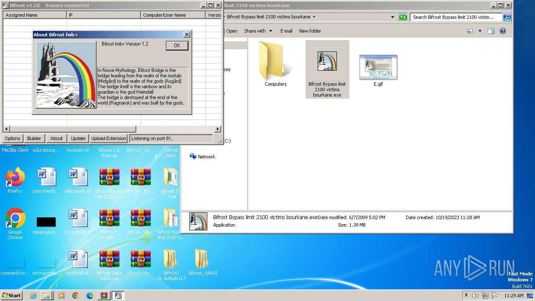
Task: Click the Bifrost horizontal scrollbar thumb
Action: coord(73,129)
